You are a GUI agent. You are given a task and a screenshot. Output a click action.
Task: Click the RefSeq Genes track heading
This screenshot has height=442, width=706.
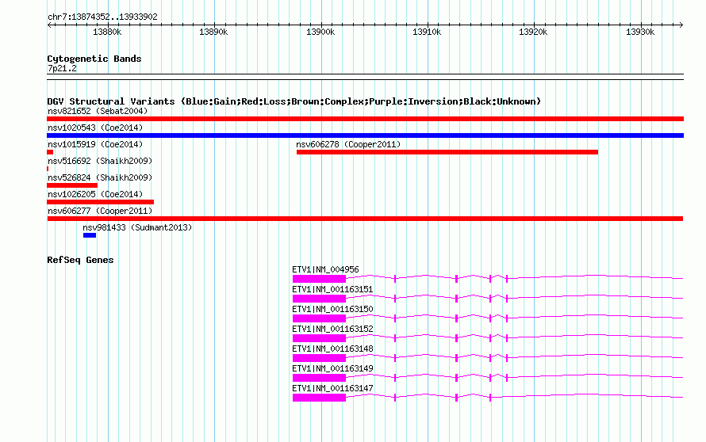[80, 260]
